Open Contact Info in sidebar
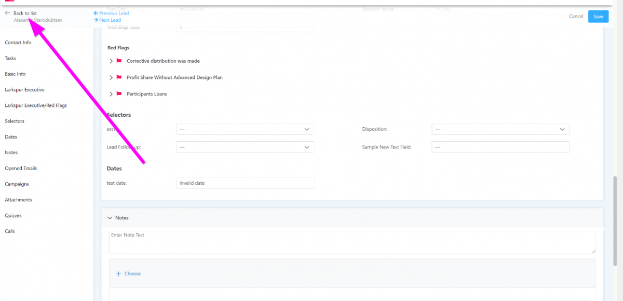This screenshot has width=623, height=301. pos(18,43)
